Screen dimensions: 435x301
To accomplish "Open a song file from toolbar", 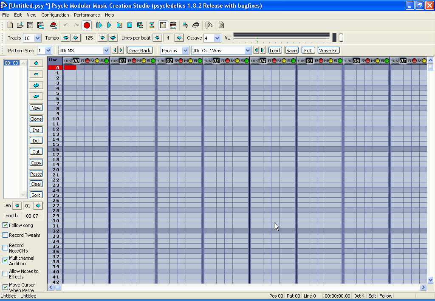I will click(20, 25).
